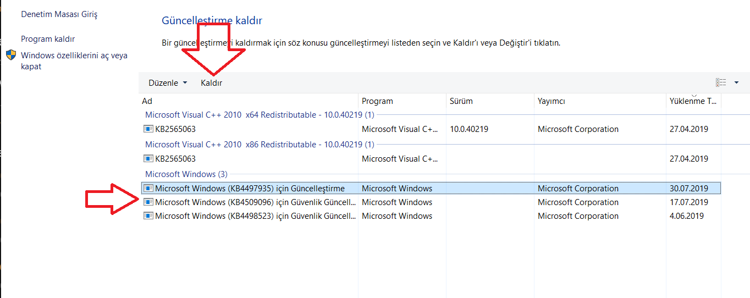Collapse the Microsoft Windows (3) group
Viewport: 750px width, 298px height.
click(186, 174)
